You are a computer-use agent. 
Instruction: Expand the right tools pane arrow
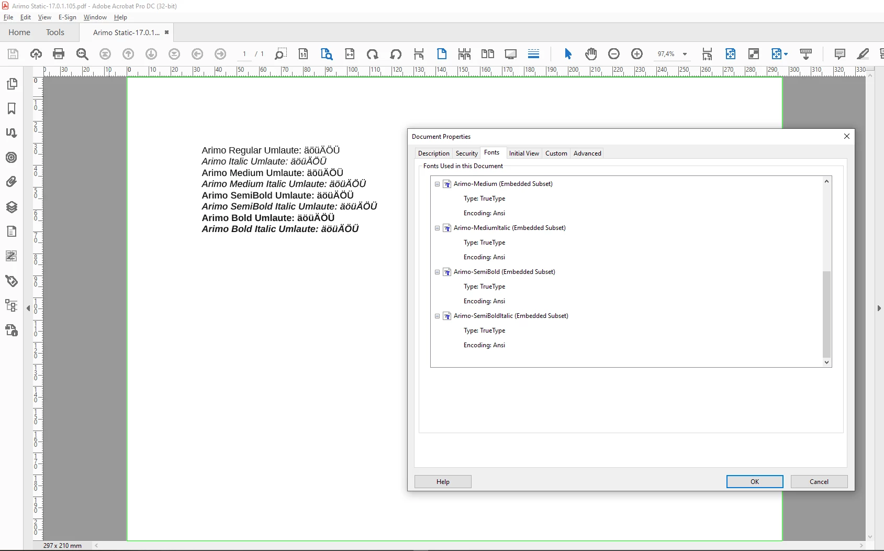pyautogui.click(x=879, y=308)
